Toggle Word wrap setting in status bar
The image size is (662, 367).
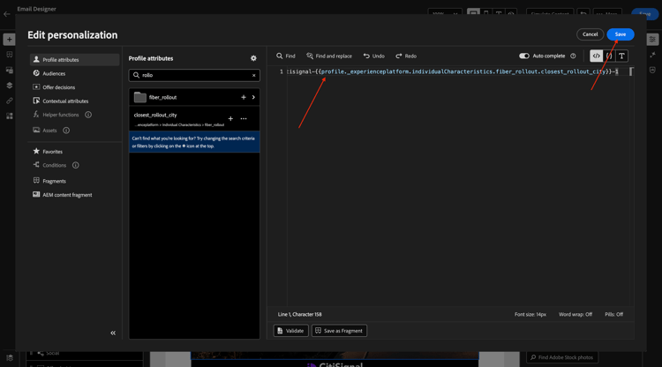(x=575, y=314)
